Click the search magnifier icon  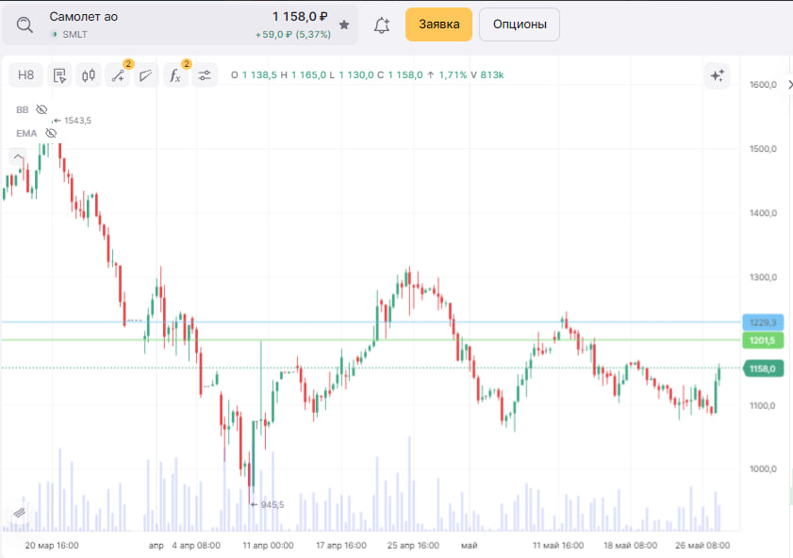25,25
